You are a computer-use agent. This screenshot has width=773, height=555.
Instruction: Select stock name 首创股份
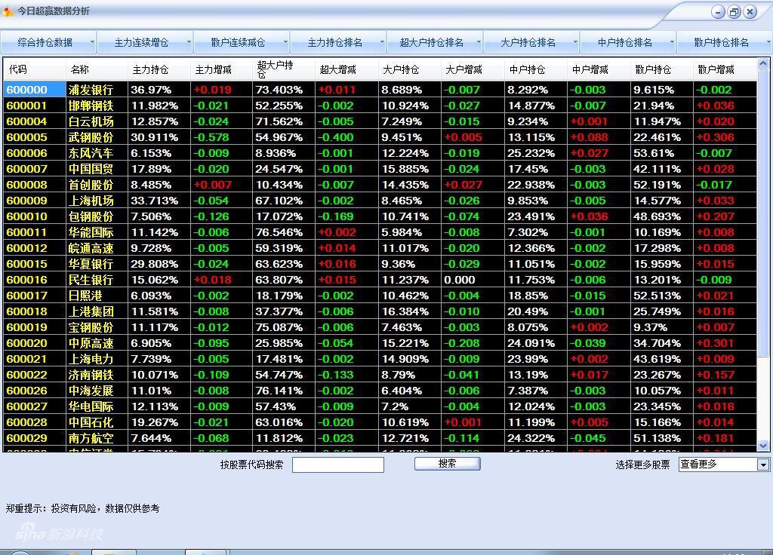click(91, 185)
